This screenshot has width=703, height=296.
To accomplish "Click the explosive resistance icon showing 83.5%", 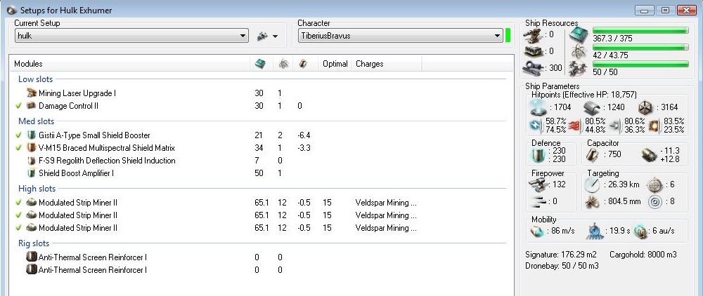I will pyautogui.click(x=654, y=126).
